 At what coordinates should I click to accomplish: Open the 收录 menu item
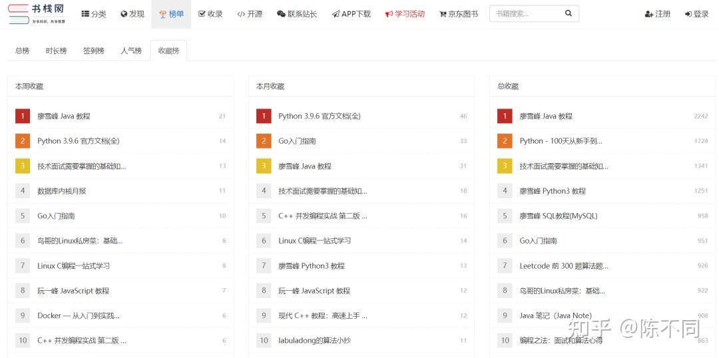point(210,14)
